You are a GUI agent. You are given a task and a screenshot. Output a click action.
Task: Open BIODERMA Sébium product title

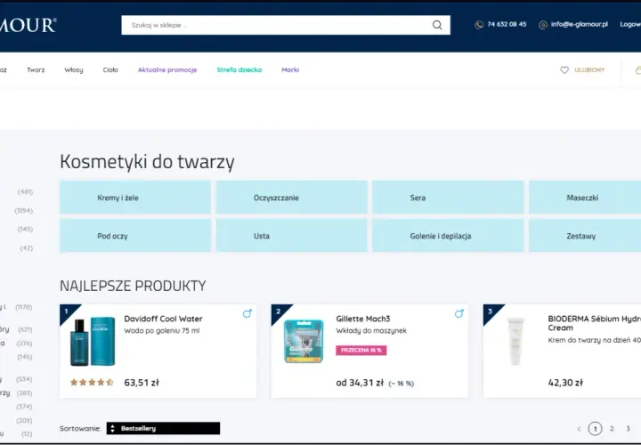coord(595,323)
